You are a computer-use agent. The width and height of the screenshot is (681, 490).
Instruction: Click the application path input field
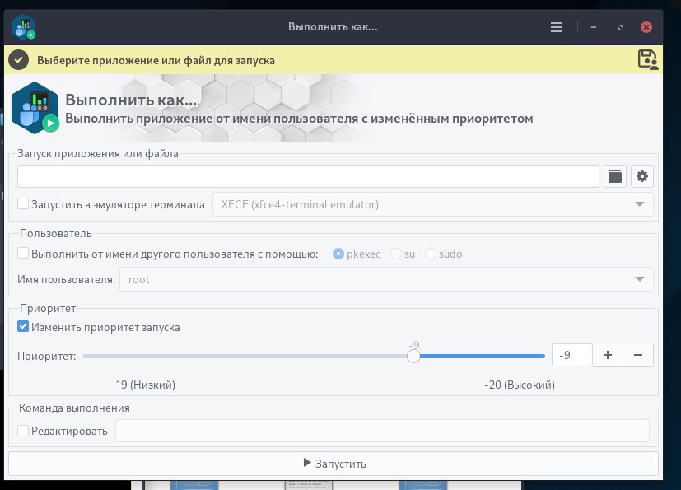coord(308,176)
